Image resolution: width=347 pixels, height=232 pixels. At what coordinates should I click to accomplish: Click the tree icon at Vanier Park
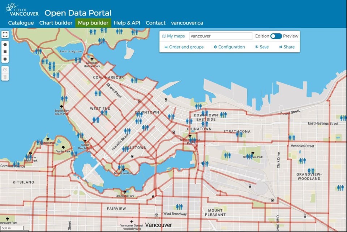click(x=63, y=147)
